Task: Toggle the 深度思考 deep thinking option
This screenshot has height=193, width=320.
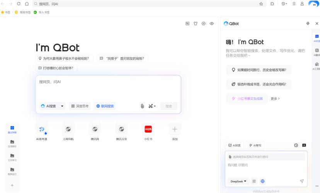Action: (x=80, y=106)
